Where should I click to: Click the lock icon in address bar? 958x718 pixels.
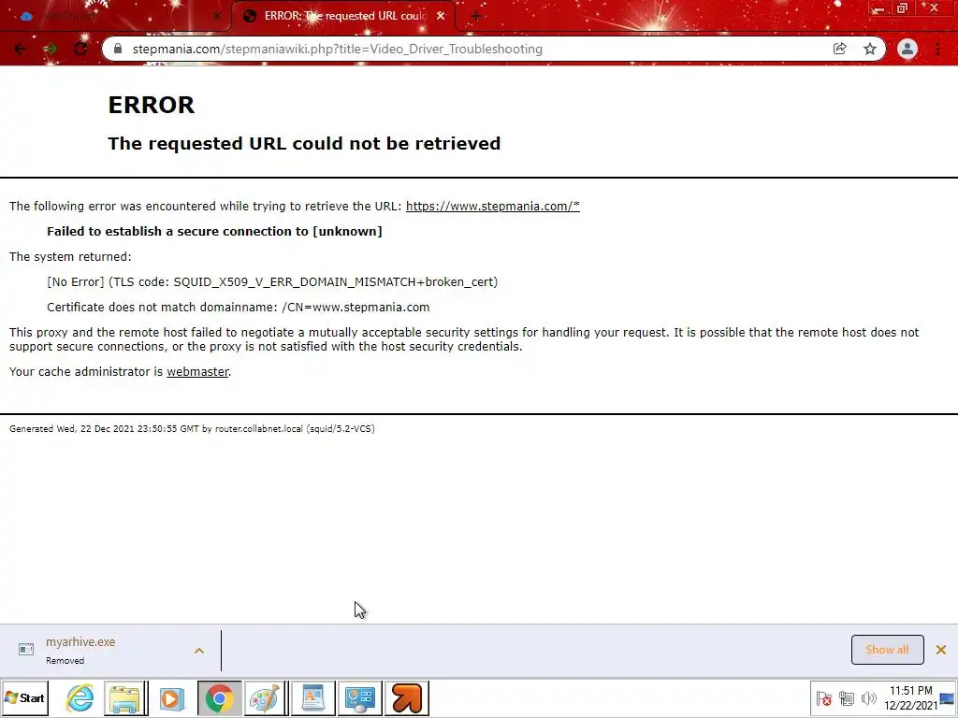[x=118, y=49]
